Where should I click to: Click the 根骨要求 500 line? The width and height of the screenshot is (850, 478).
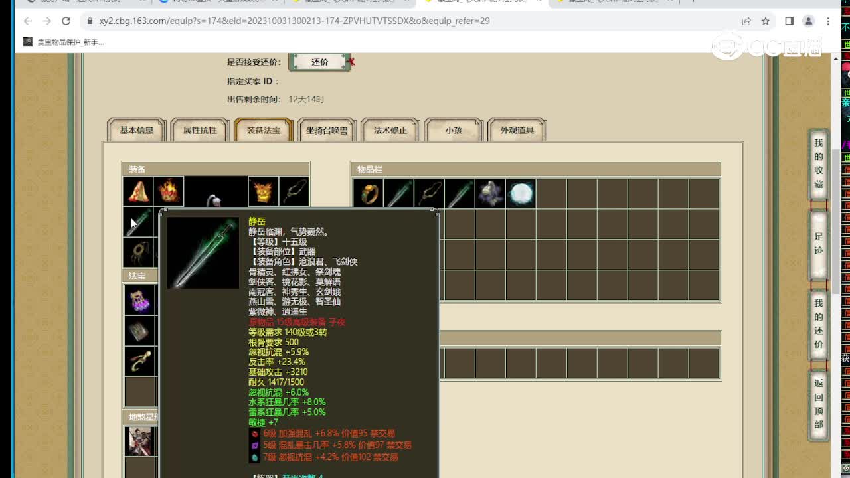pos(274,342)
